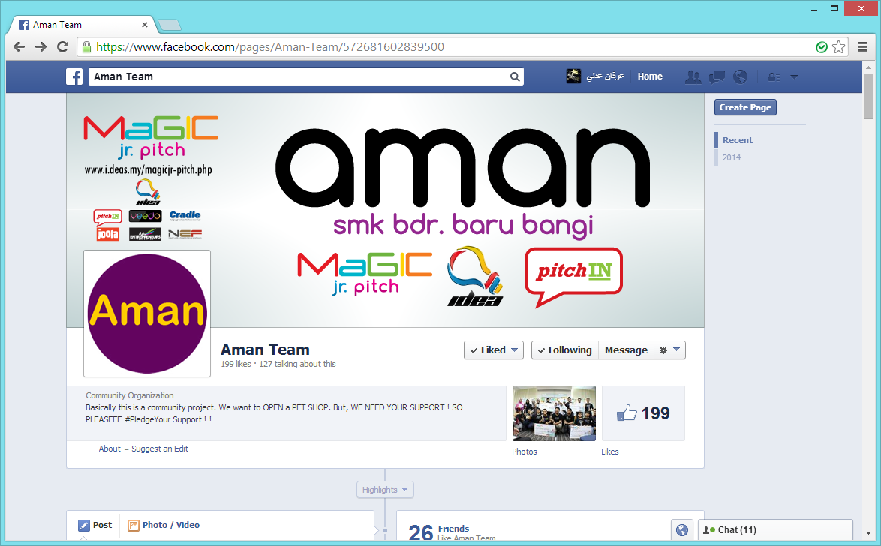Click the Message button
The height and width of the screenshot is (546, 881).
click(626, 350)
